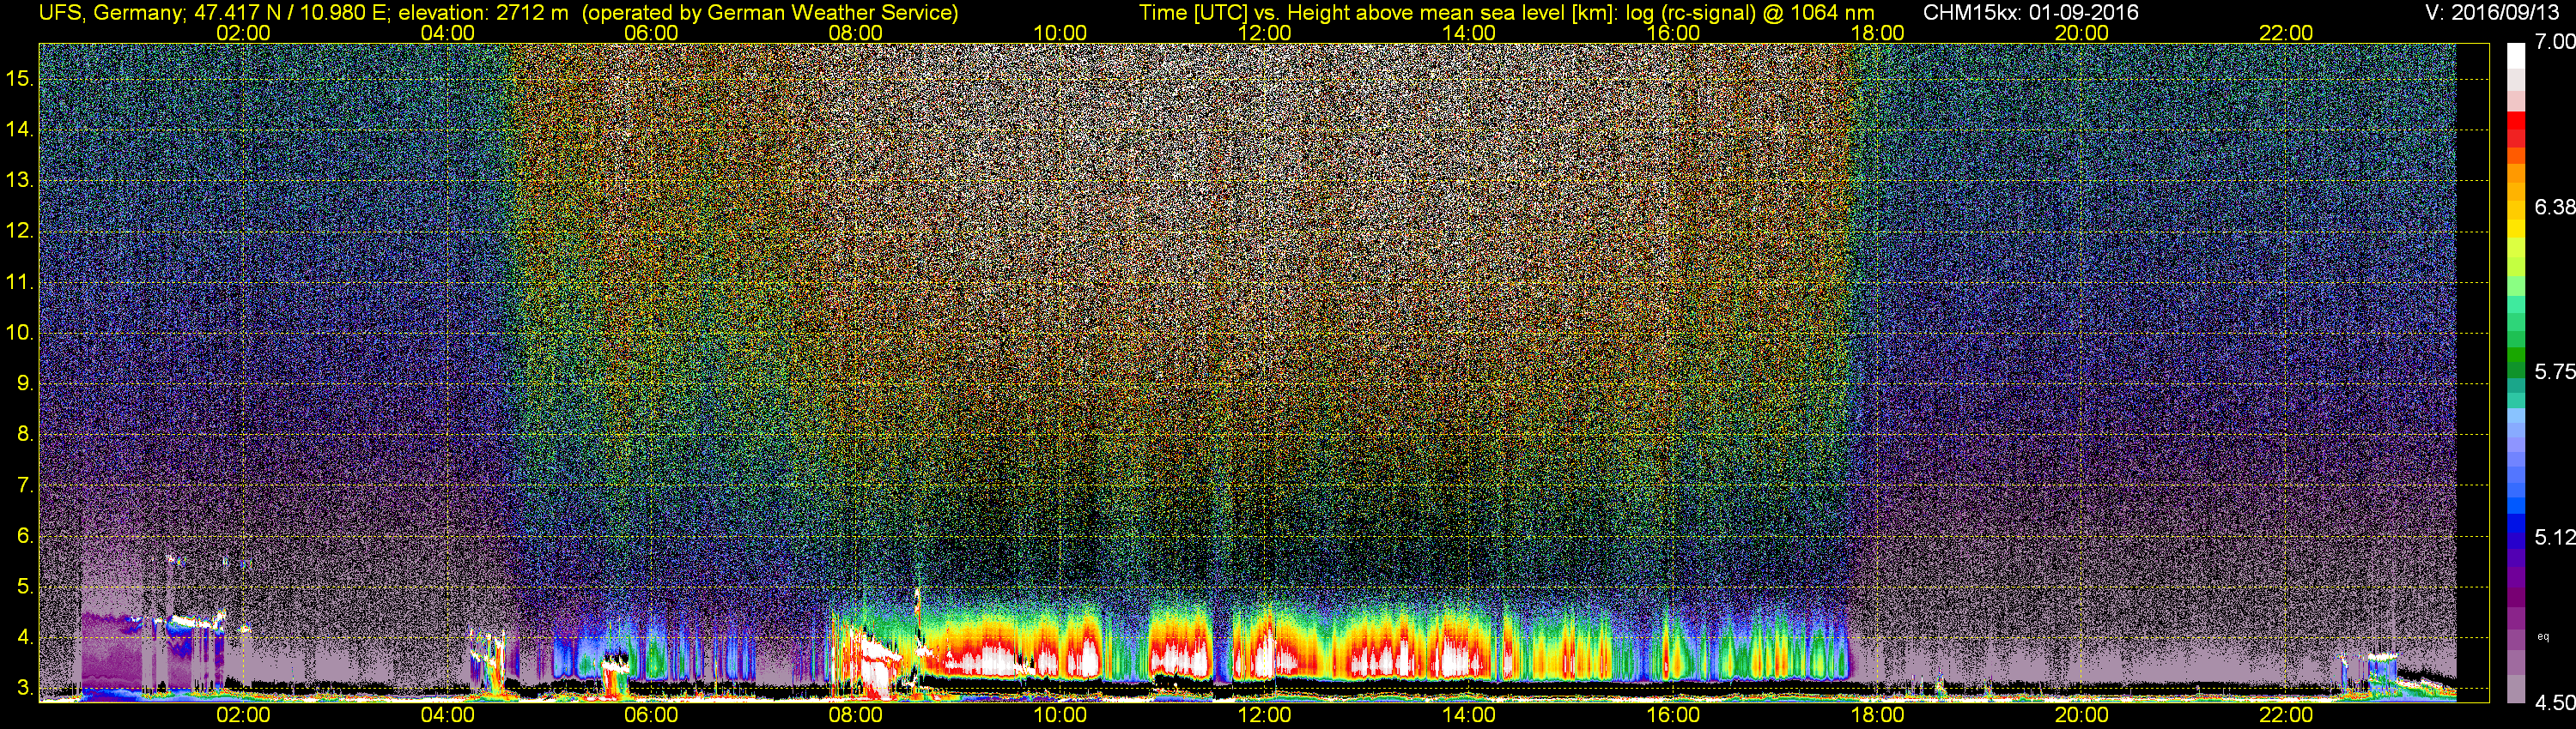
Task: Click the 04:00 label on the top time axis
Action: click(x=447, y=33)
